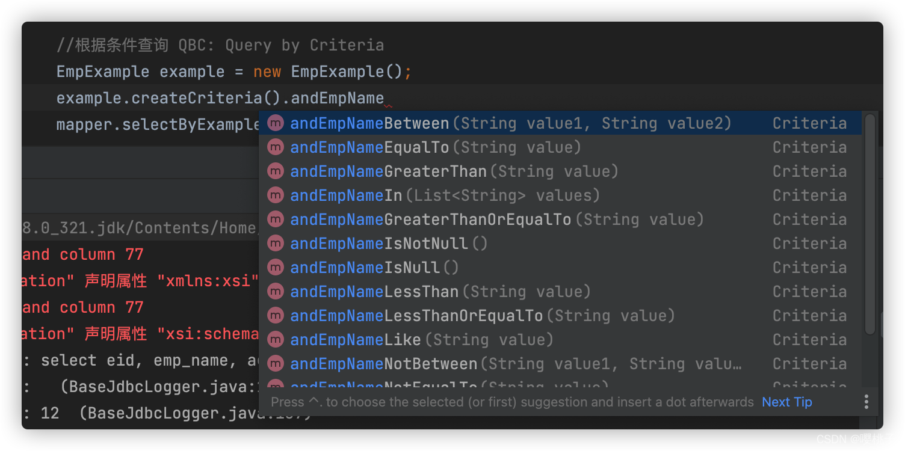Click method icon beside andEmpNameIsNull
The width and height of the screenshot is (905, 451).
tap(276, 268)
